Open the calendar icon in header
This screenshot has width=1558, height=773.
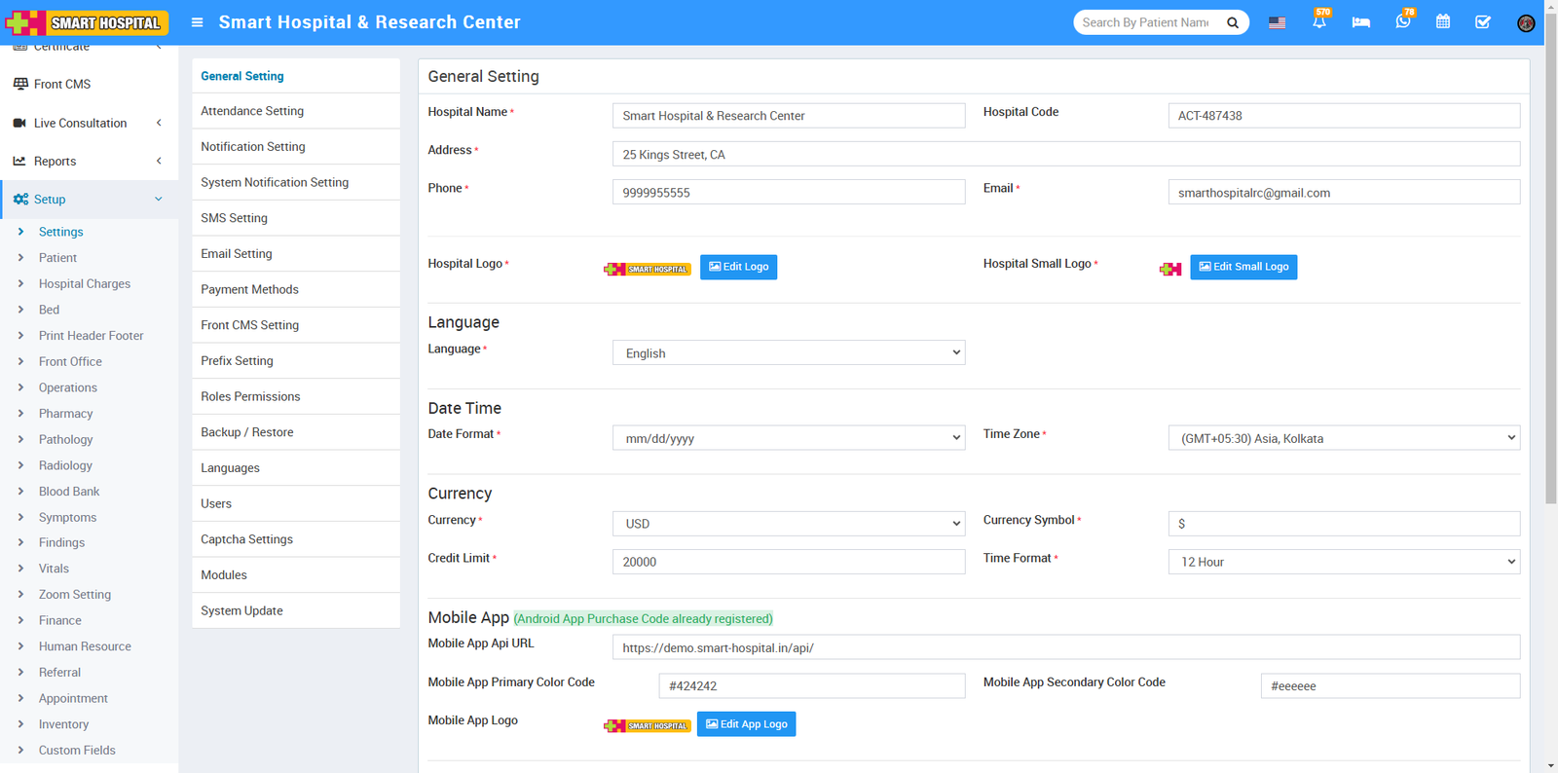1443,22
